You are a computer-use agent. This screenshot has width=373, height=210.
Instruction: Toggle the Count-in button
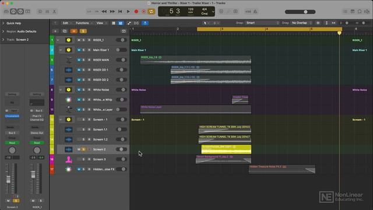pyautogui.click(x=248, y=12)
